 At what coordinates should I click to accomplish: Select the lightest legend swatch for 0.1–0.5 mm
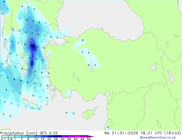(x=5, y=136)
